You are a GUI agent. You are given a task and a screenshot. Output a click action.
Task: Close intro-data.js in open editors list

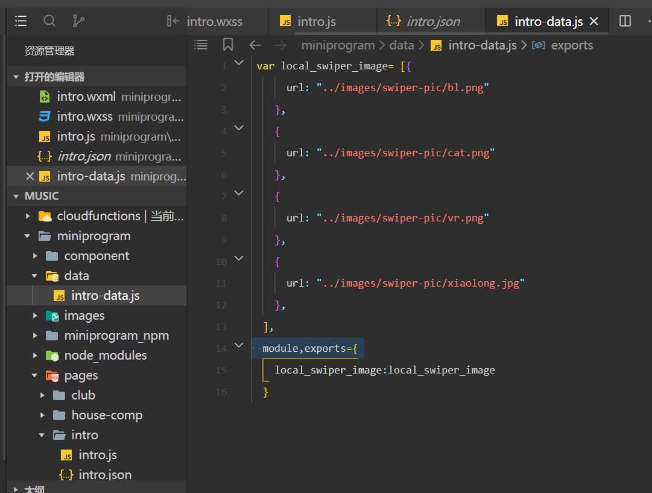pos(30,176)
